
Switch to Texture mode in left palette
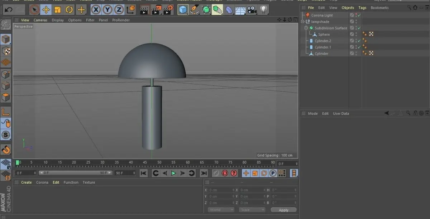[x=6, y=51]
